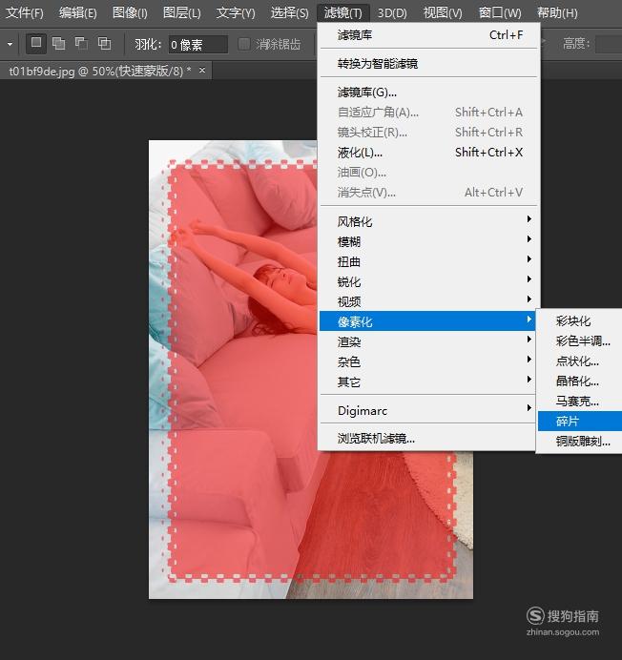622x660 pixels.
Task: Click the 高度 input field
Action: (609, 44)
